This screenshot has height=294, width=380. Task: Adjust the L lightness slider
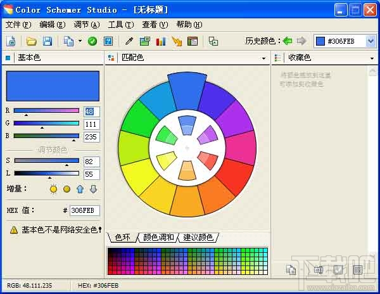(x=46, y=174)
